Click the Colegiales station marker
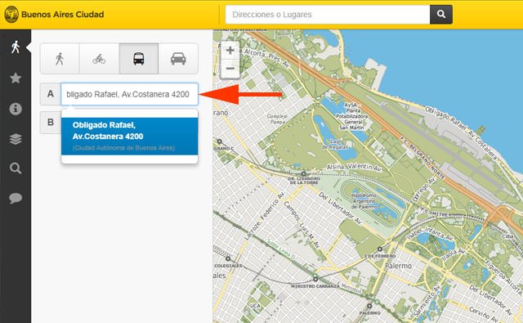Screen dimensions: 523x323 228,258
